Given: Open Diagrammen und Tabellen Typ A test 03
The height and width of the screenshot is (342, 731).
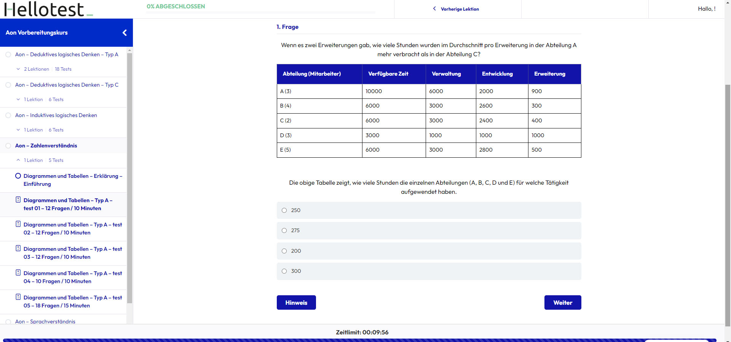Looking at the screenshot, I should tap(73, 253).
